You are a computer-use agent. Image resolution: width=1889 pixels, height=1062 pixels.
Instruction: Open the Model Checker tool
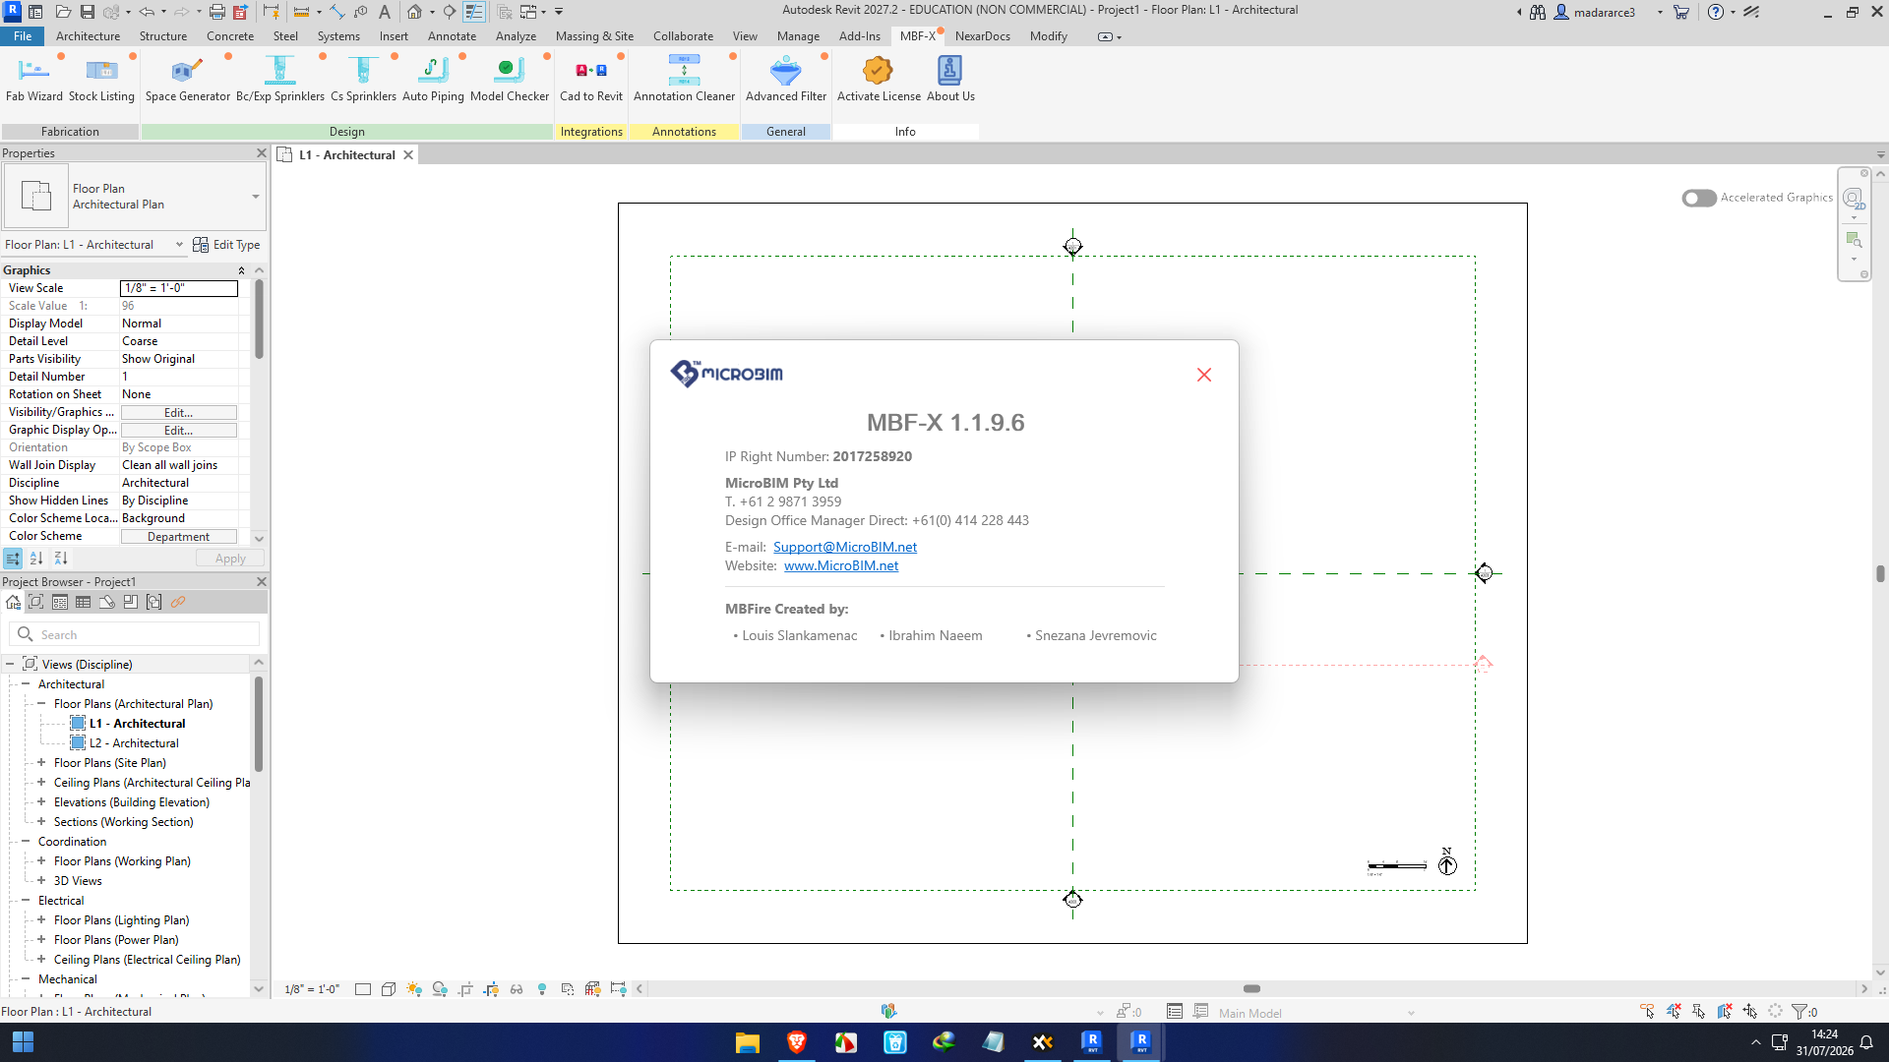point(510,79)
